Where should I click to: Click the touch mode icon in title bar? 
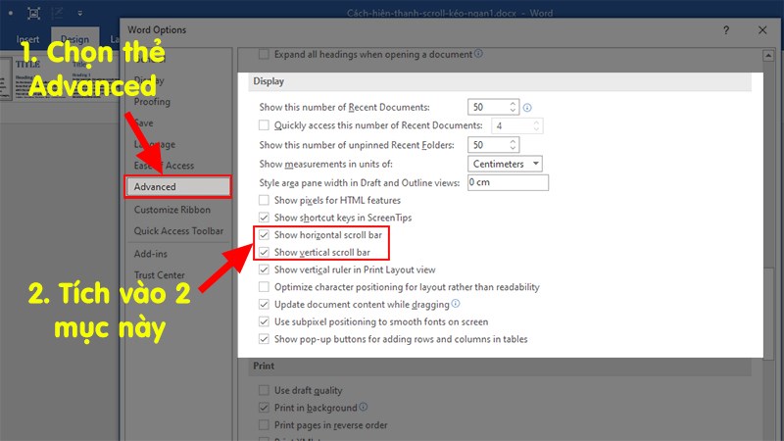(33, 14)
